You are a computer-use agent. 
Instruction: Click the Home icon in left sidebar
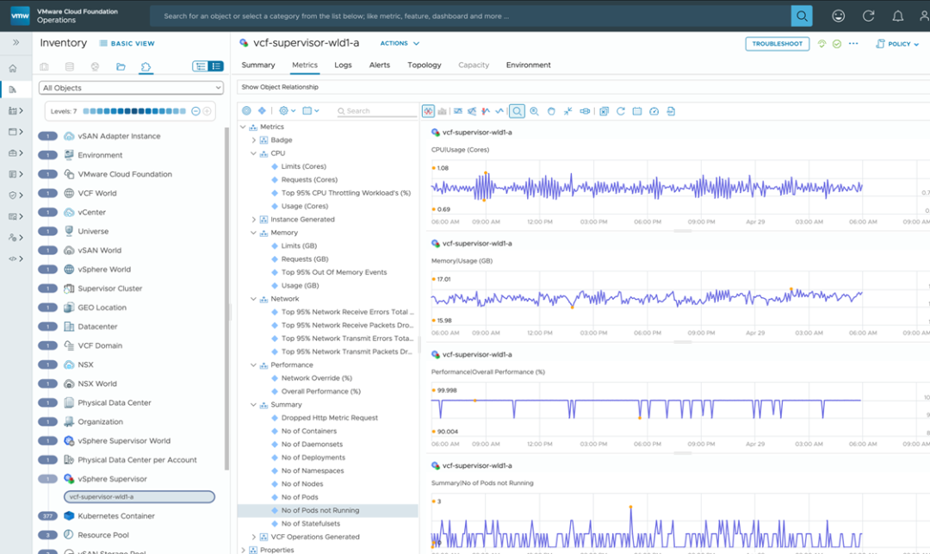tap(13, 68)
